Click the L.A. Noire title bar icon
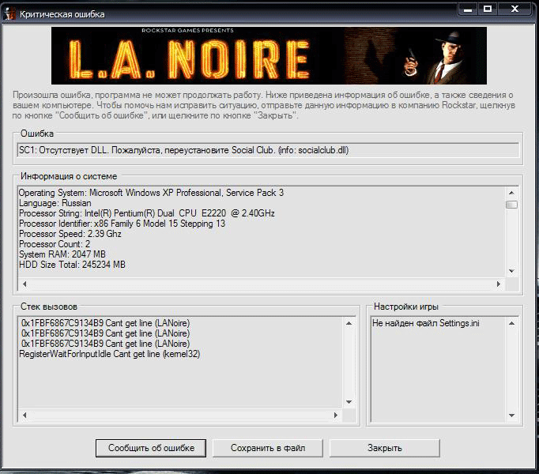539x474 pixels. (x=10, y=14)
